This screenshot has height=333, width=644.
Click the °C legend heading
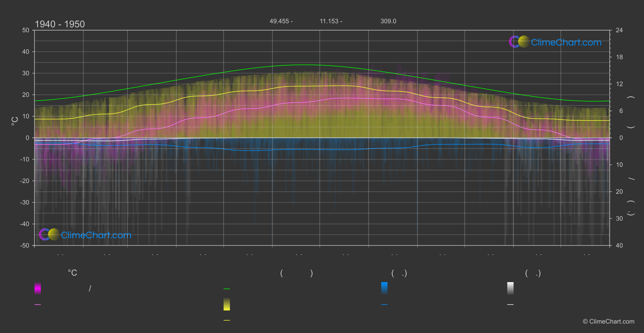pyautogui.click(x=72, y=273)
